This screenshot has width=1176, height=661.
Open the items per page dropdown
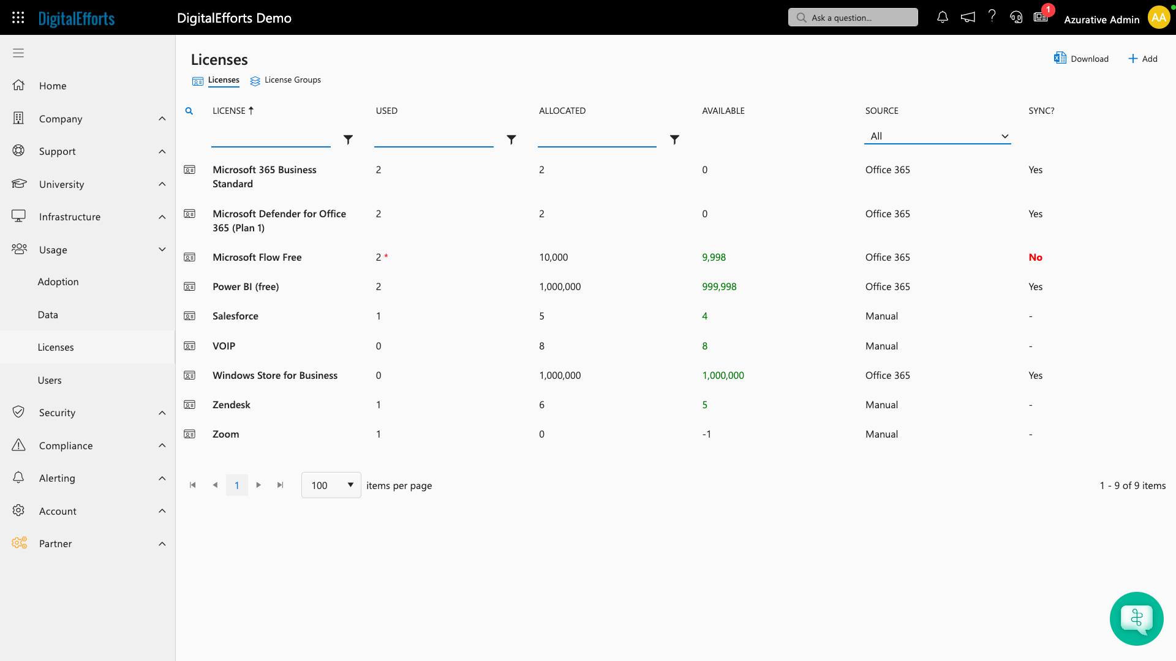(x=331, y=485)
